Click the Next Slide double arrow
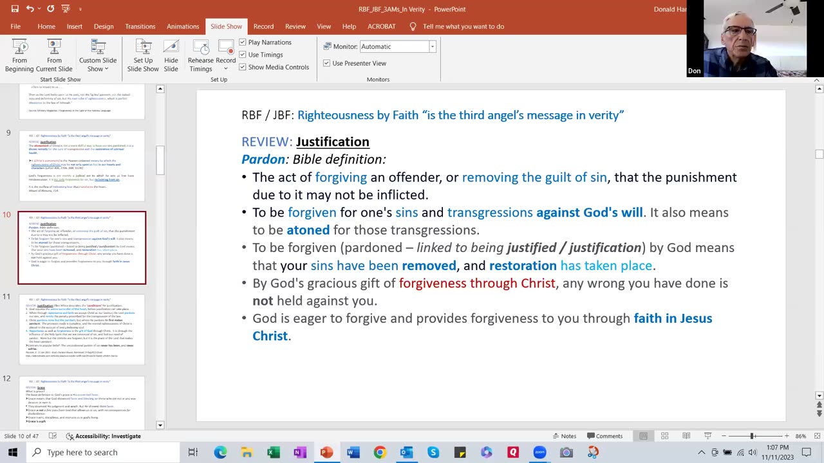Image resolution: width=824 pixels, height=463 pixels. [x=819, y=415]
